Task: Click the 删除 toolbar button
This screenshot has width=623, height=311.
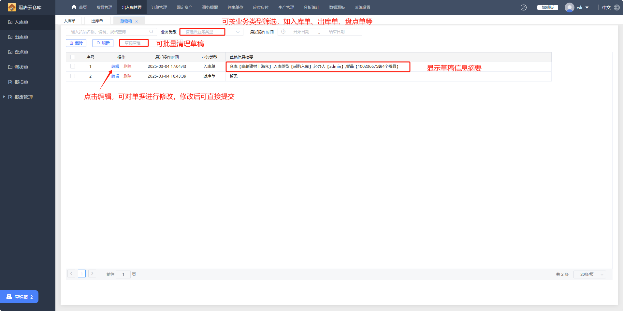Action: [x=76, y=43]
